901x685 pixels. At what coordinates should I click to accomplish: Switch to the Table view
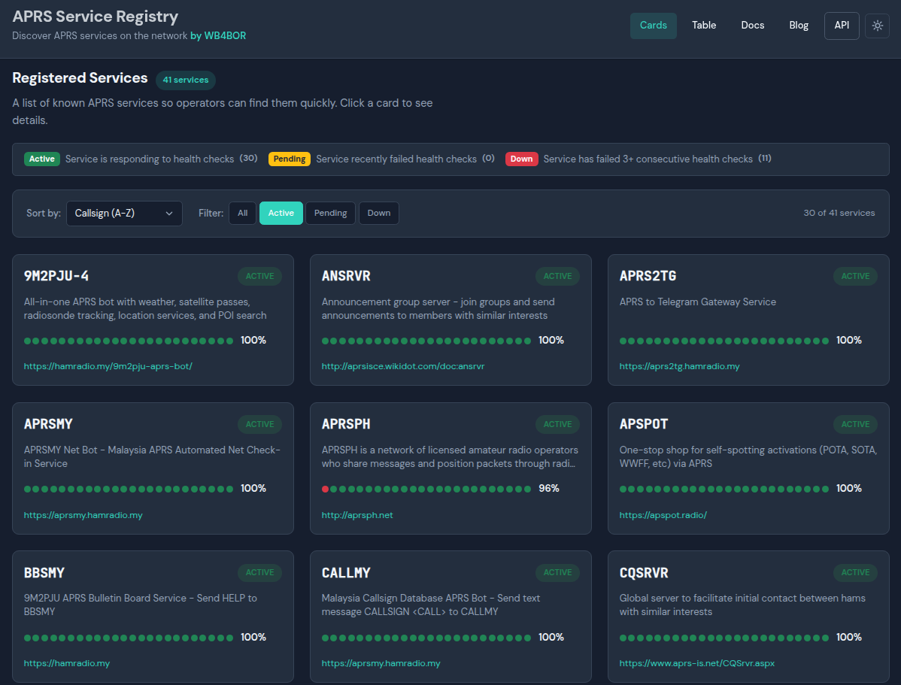coord(704,26)
